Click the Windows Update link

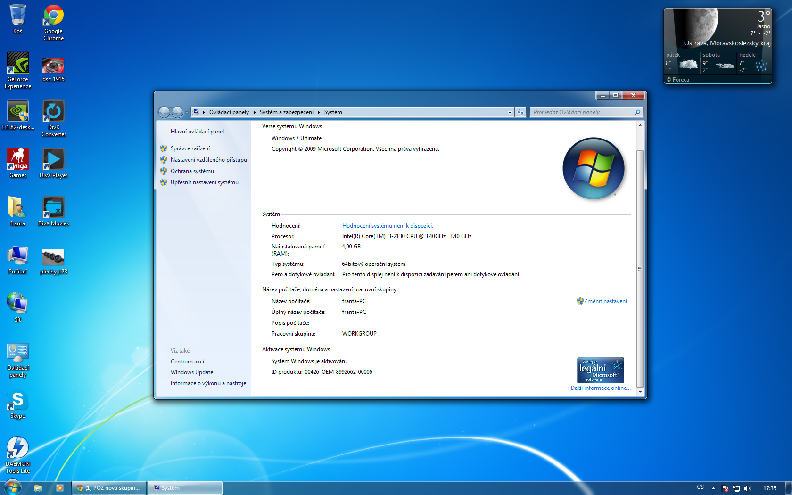(192, 372)
